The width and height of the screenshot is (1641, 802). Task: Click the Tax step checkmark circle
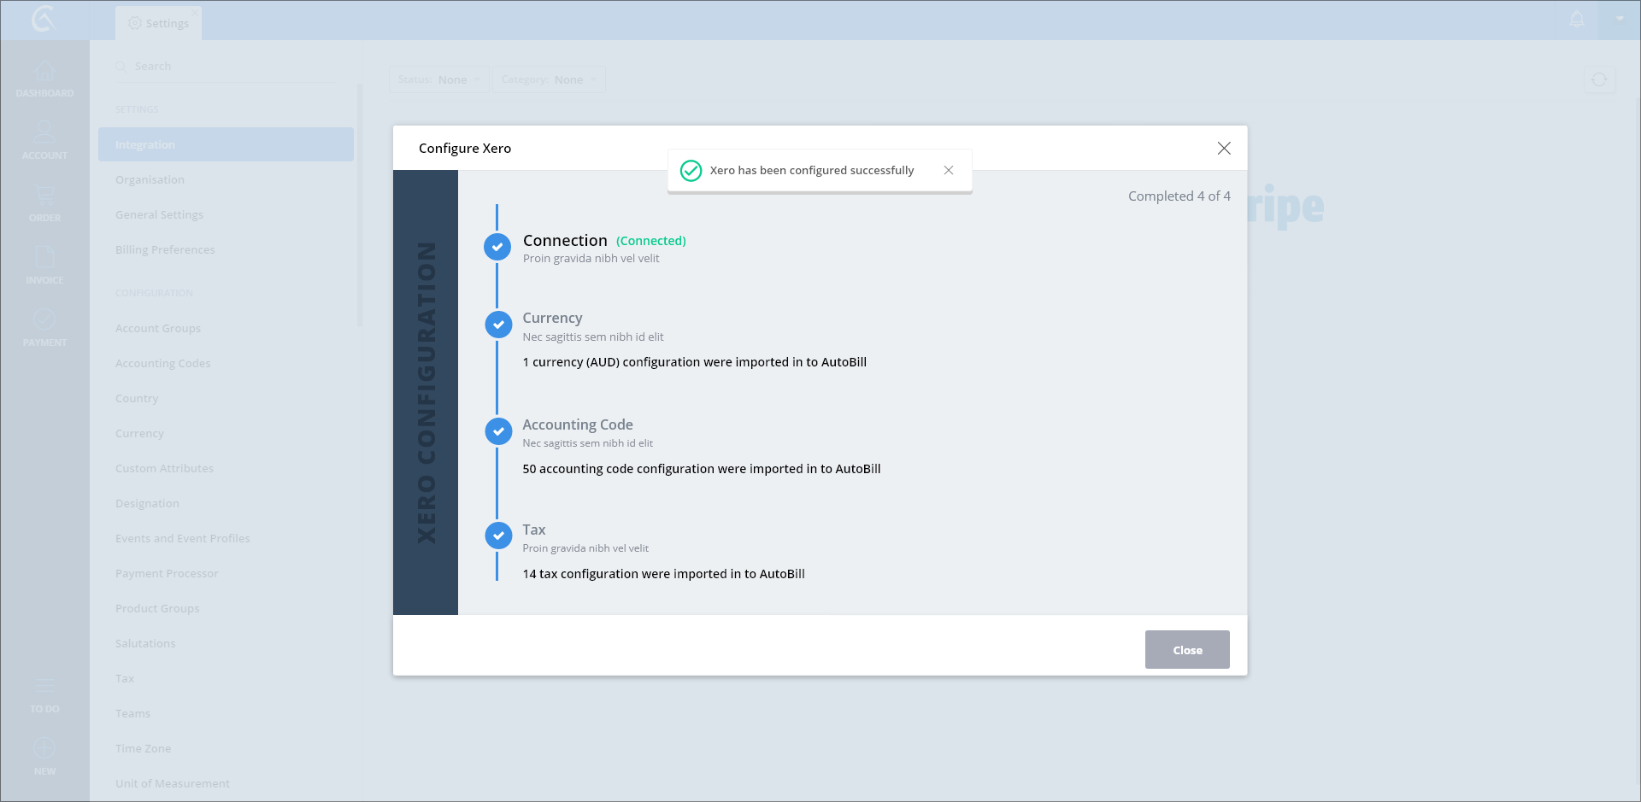[x=498, y=536]
